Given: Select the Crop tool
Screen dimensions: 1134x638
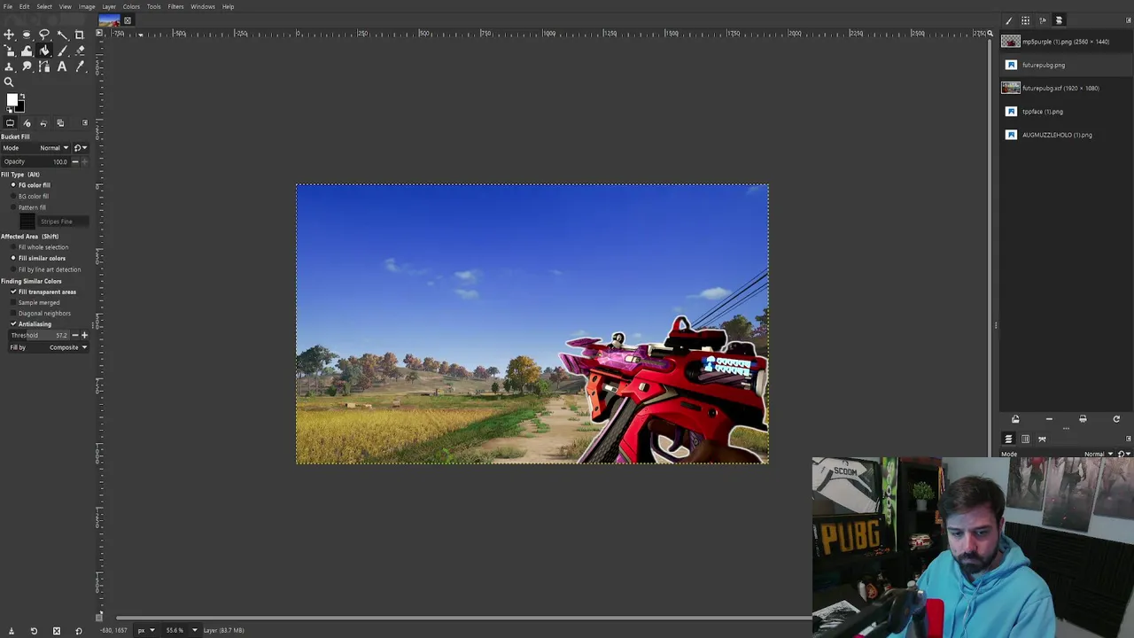Looking at the screenshot, I should point(80,35).
